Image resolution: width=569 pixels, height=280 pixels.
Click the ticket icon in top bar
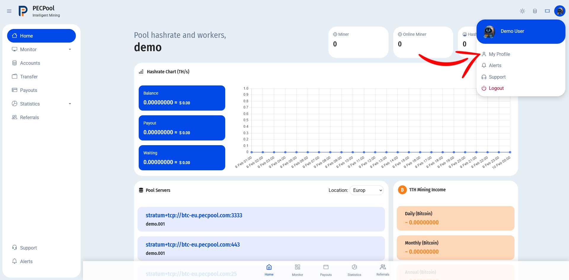coord(547,11)
